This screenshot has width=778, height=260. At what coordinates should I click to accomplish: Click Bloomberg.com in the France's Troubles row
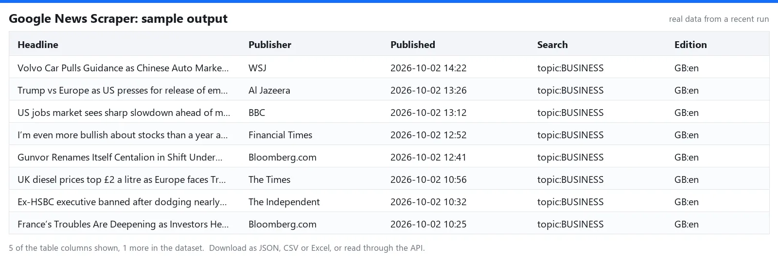click(283, 224)
